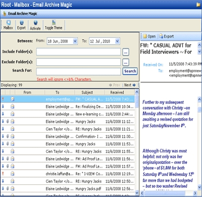Image resolution: width=202 pixels, height=197 pixels.
Task: Select 'RE: Hungry Jacks' email received 11:21
Action: 68,129
